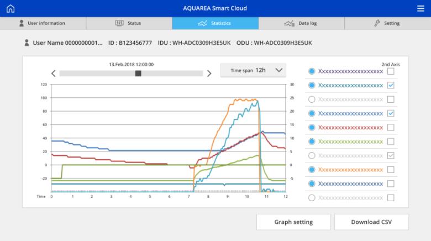The height and width of the screenshot is (241, 431).
Task: Toggle the orange series radio button
Action: point(312,170)
